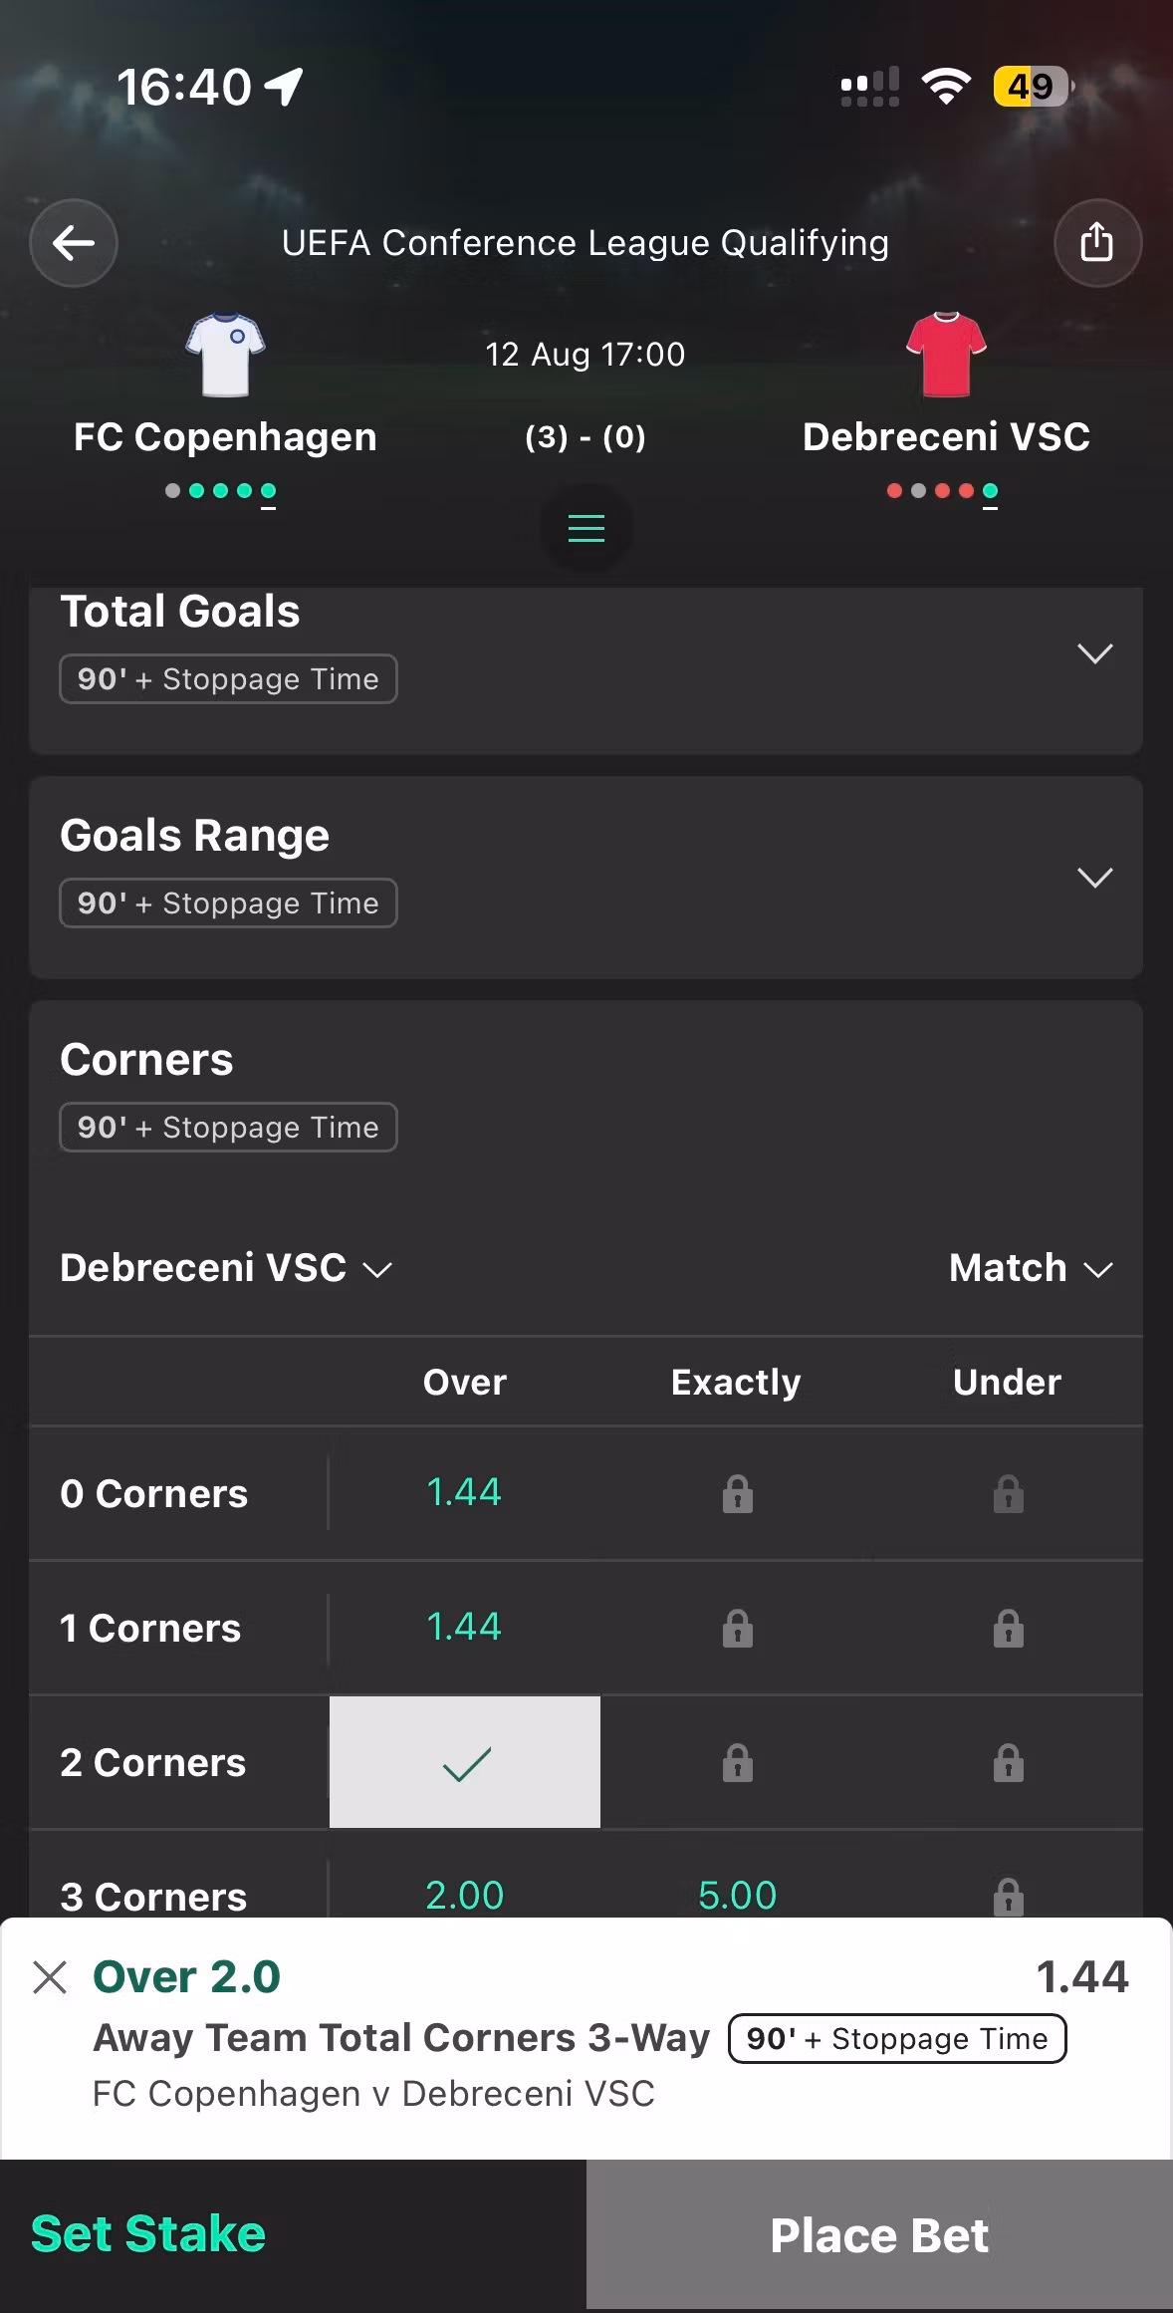The height and width of the screenshot is (2313, 1173).
Task: Remove the Over 2.0 selection with the X
Action: tap(50, 1976)
